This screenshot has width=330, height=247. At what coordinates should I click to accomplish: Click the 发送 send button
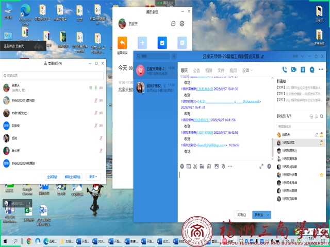click(259, 215)
